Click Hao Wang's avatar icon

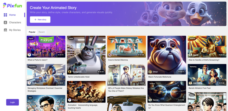[x=190, y=83]
